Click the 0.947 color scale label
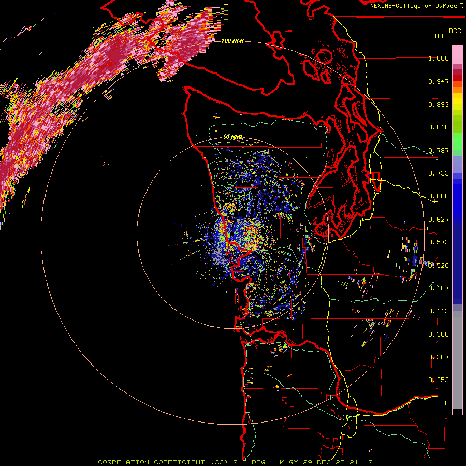Viewport: 466px width, 466px height. [439, 81]
